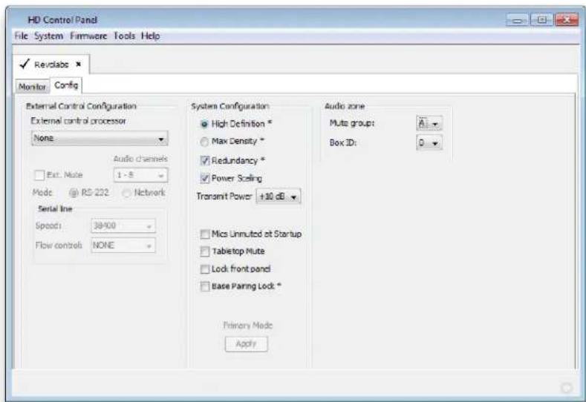Open the serial Speed dropdown
The height and width of the screenshot is (402, 586).
(123, 225)
